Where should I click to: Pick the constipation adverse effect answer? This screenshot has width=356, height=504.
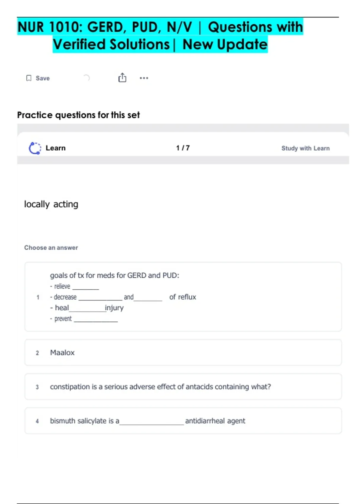click(183, 387)
